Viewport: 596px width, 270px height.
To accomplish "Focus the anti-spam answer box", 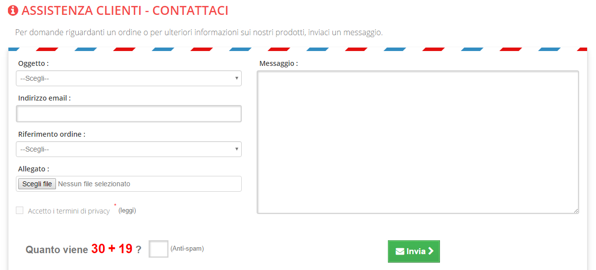I will click(x=159, y=249).
